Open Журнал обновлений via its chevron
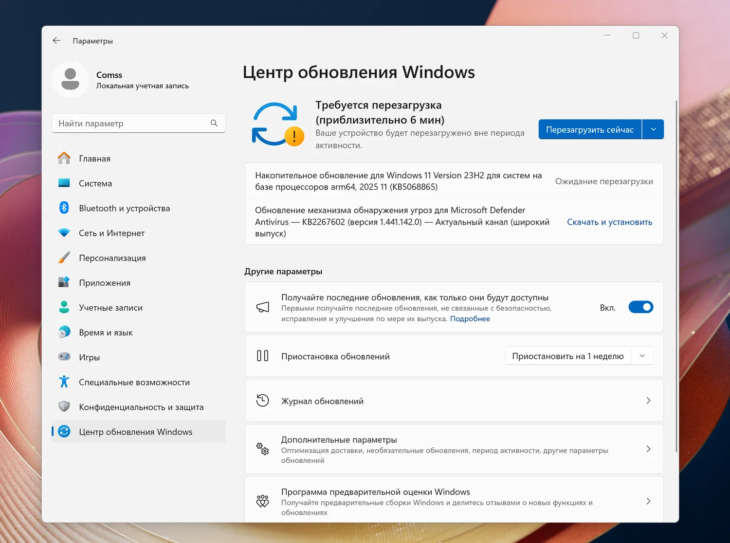Image resolution: width=730 pixels, height=543 pixels. (x=648, y=401)
